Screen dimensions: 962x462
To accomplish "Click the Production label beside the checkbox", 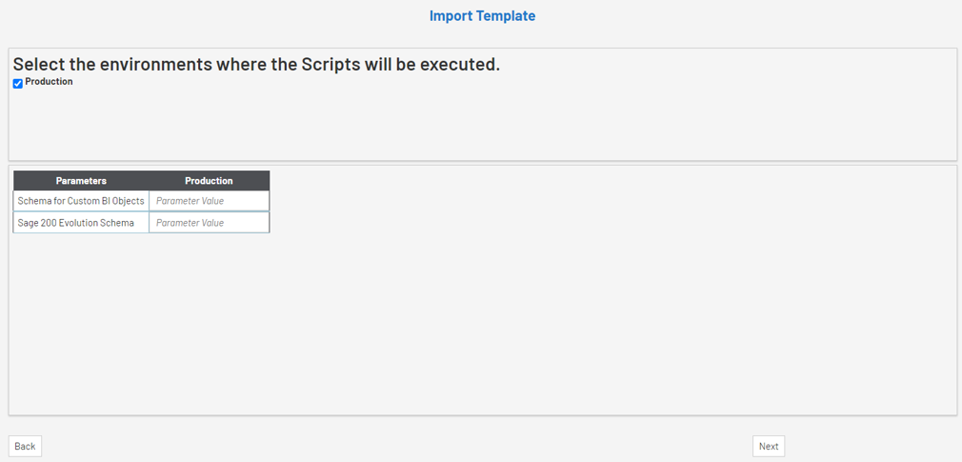I will (x=49, y=82).
